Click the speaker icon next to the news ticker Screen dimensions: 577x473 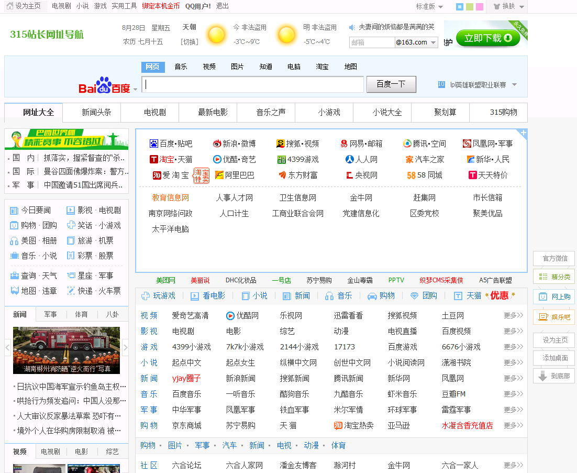352,27
